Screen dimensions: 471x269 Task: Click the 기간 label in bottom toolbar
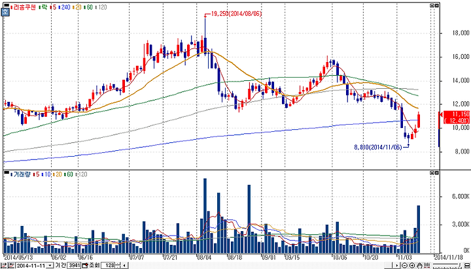pos(61,265)
